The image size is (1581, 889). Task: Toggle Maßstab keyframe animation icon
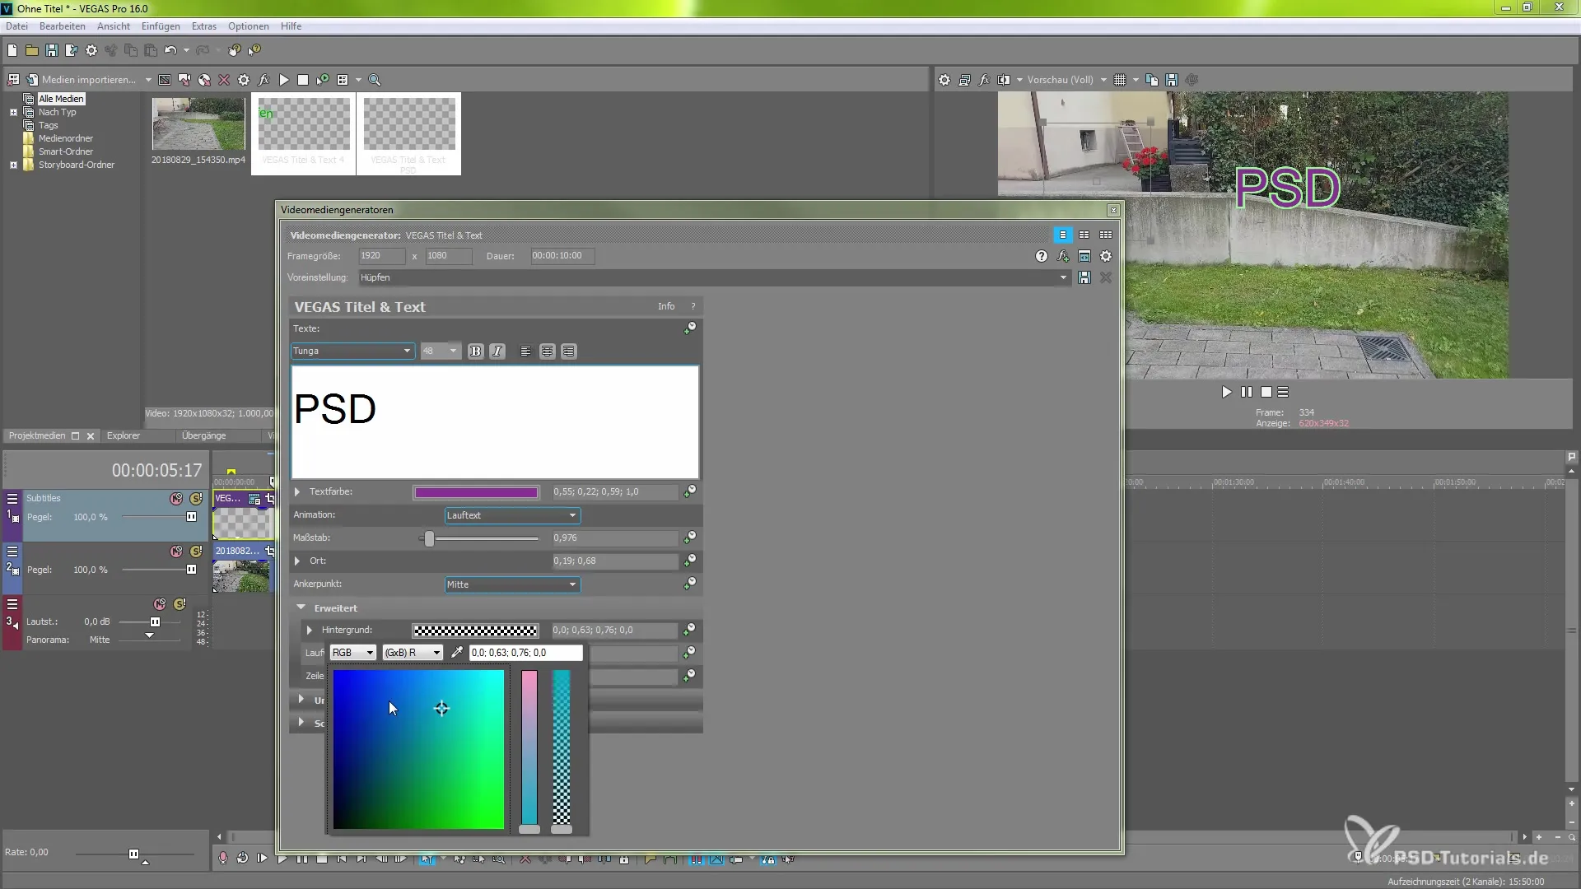point(689,537)
